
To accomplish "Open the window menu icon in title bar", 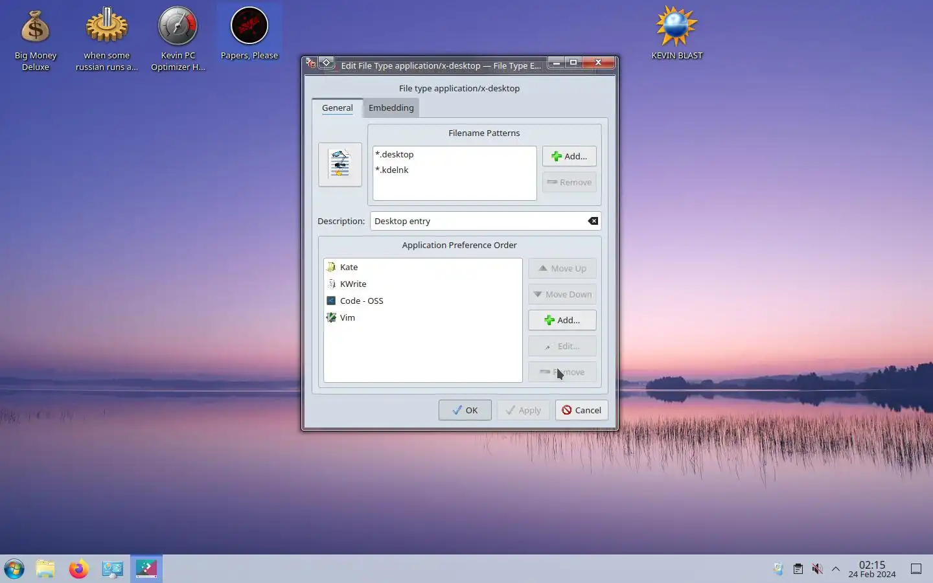I will tap(311, 63).
